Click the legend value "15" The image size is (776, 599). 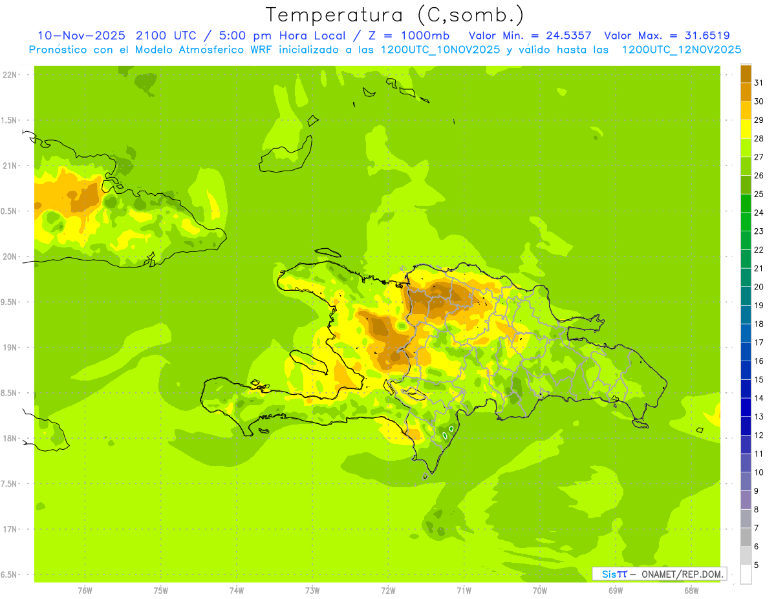point(759,379)
